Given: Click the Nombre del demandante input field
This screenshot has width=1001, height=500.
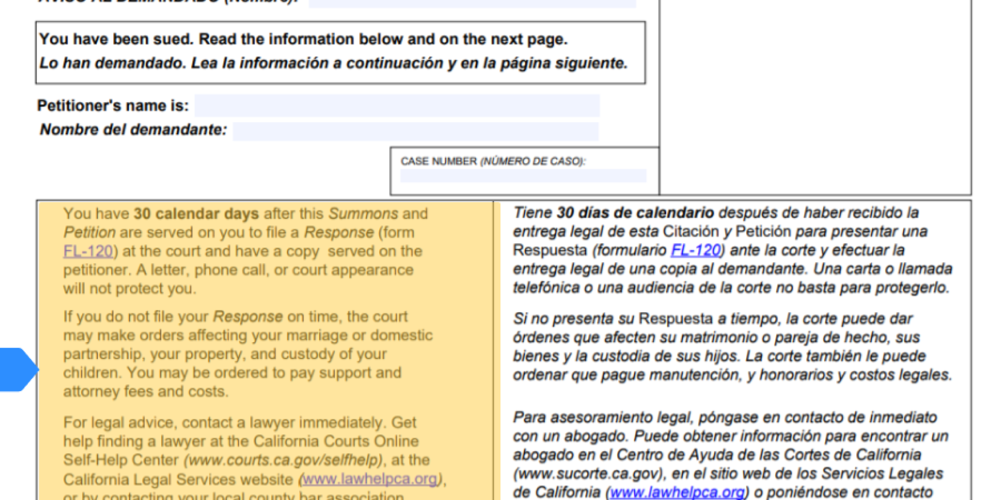Looking at the screenshot, I should [x=415, y=128].
